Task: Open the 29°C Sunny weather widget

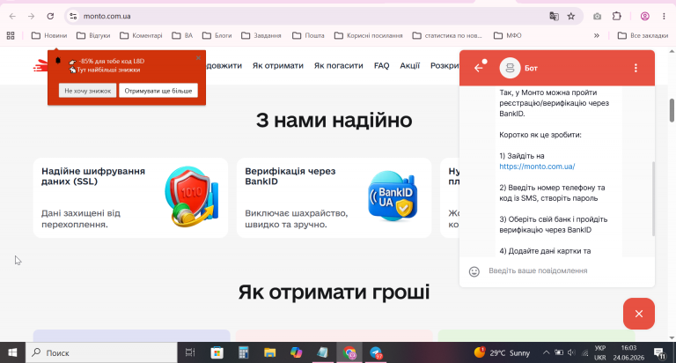Action: (502, 352)
